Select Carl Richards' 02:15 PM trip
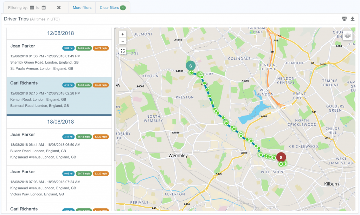 [x=59, y=96]
